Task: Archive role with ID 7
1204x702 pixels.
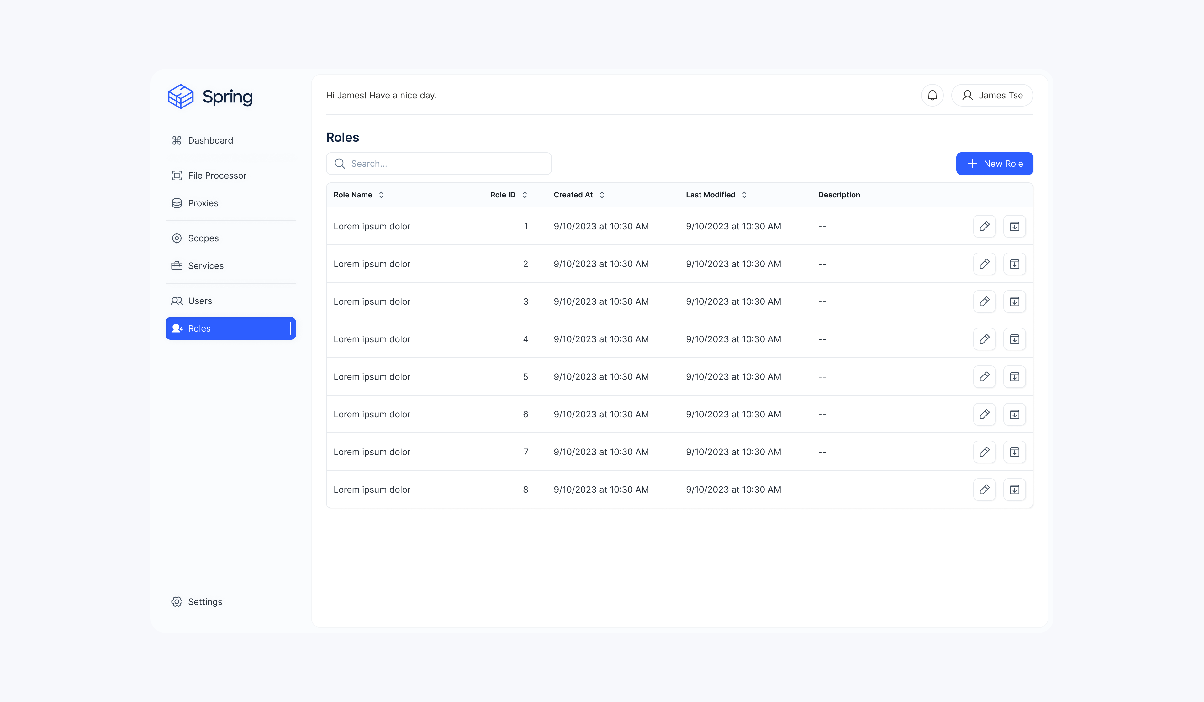Action: point(1014,452)
